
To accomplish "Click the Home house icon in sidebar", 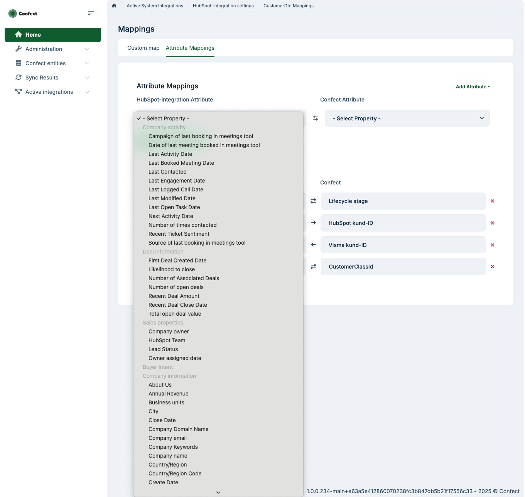I will click(18, 35).
